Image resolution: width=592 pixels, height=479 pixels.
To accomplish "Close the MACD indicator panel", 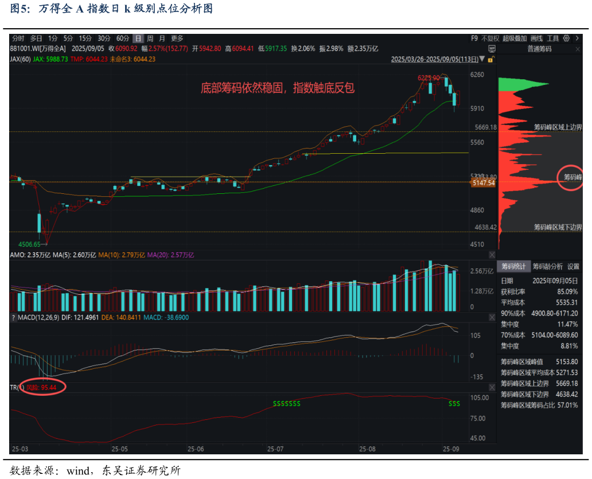I will click(492, 317).
